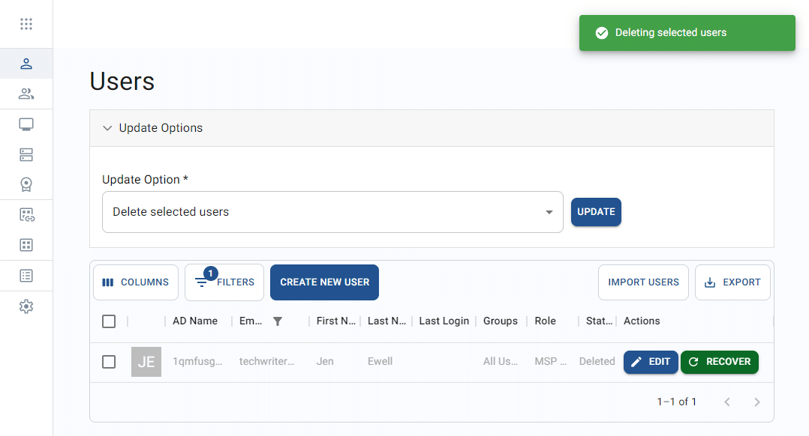Click the Email column filter funnel icon
This screenshot has width=809, height=436.
coord(278,321)
